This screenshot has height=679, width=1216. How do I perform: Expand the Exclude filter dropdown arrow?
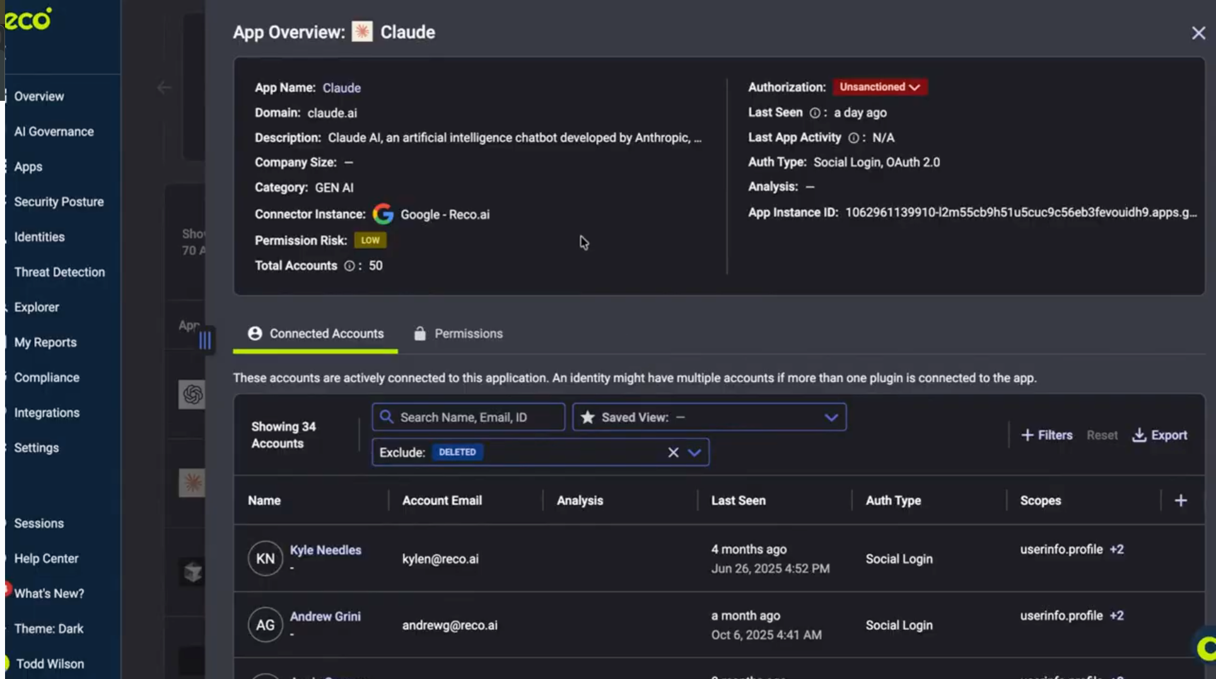(x=694, y=453)
